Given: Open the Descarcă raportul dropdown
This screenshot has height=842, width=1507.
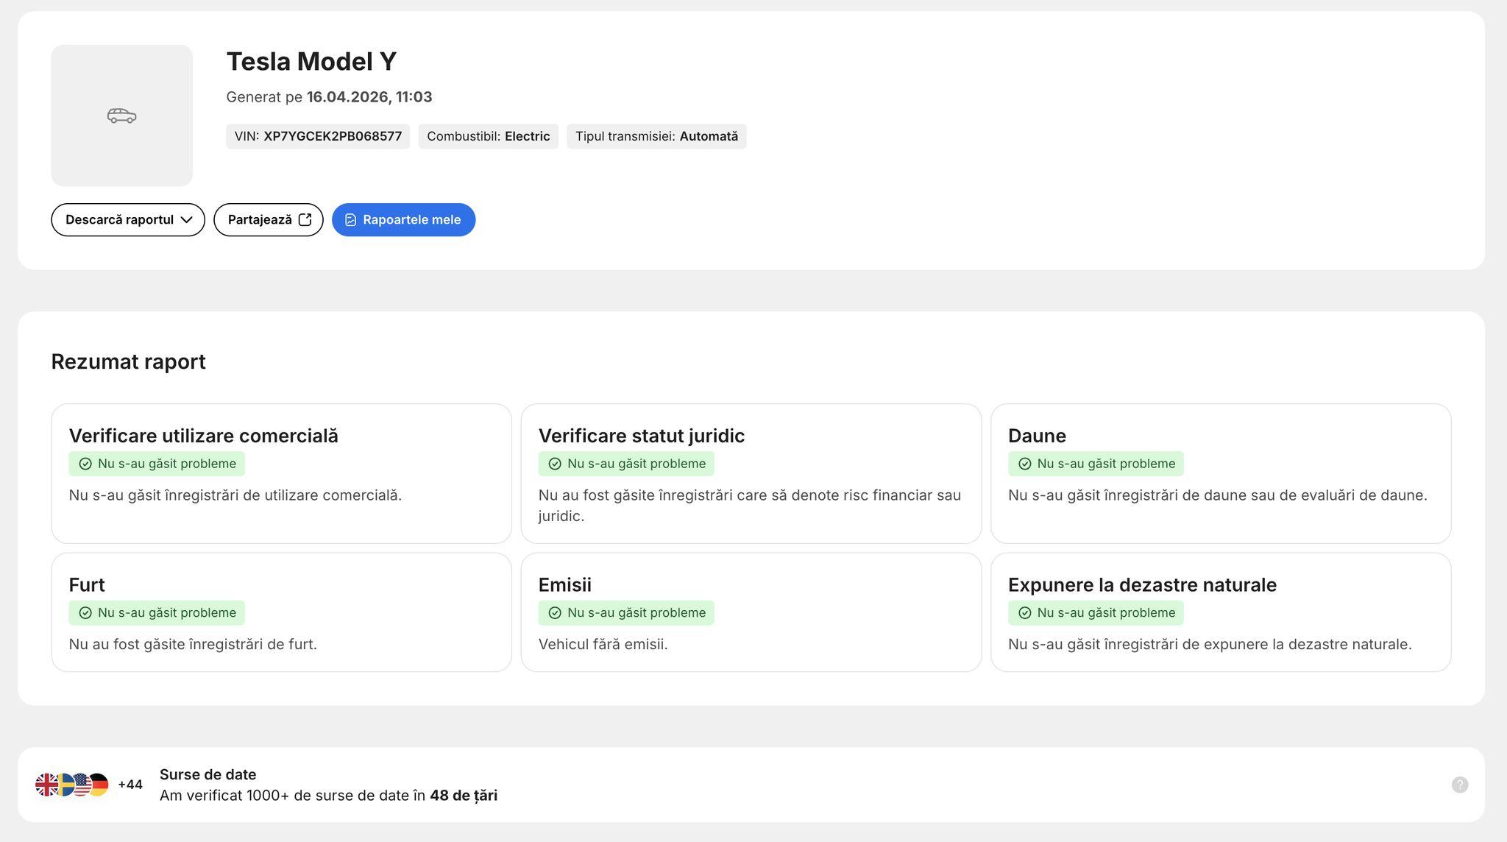Looking at the screenshot, I should click(128, 220).
